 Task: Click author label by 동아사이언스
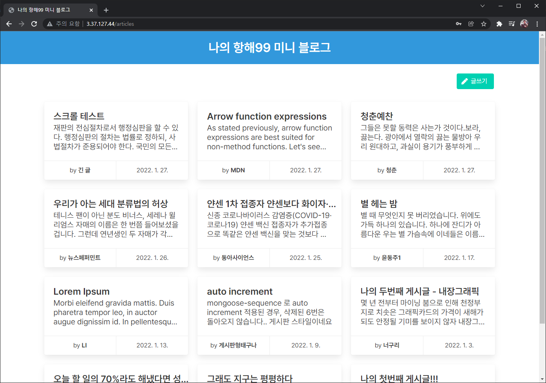point(233,258)
